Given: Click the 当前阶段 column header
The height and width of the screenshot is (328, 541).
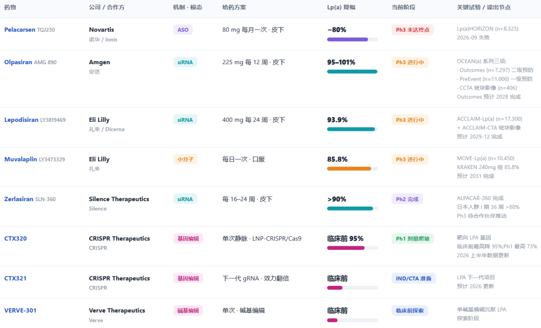Looking at the screenshot, I should [403, 7].
